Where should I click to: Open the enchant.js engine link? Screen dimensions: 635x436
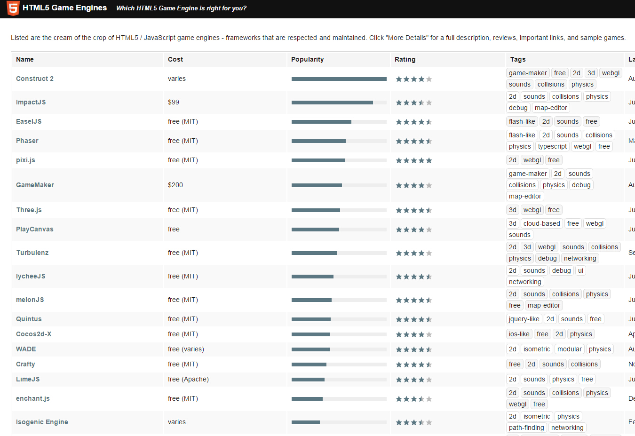tap(33, 398)
